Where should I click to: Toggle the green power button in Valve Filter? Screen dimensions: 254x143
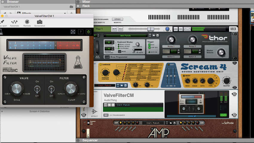[x=88, y=32]
